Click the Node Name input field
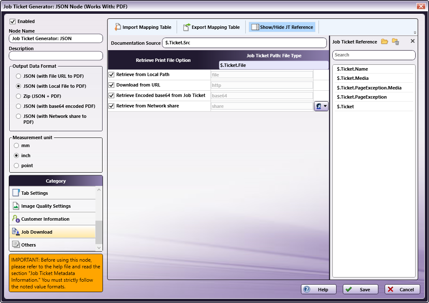The image size is (429, 303). [x=56, y=38]
